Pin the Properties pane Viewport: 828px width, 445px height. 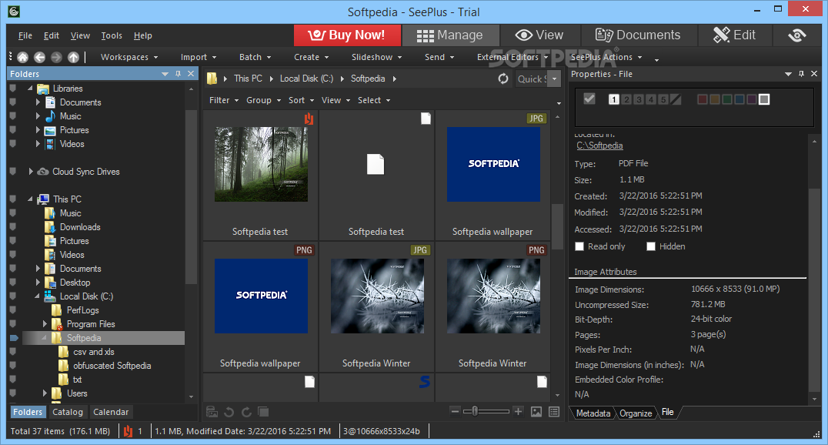[801, 74]
